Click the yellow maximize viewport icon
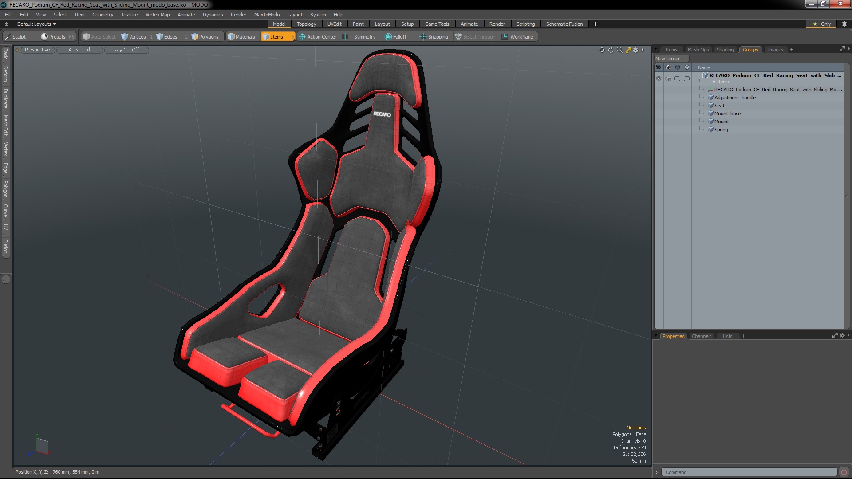This screenshot has width=852, height=479. coord(628,50)
